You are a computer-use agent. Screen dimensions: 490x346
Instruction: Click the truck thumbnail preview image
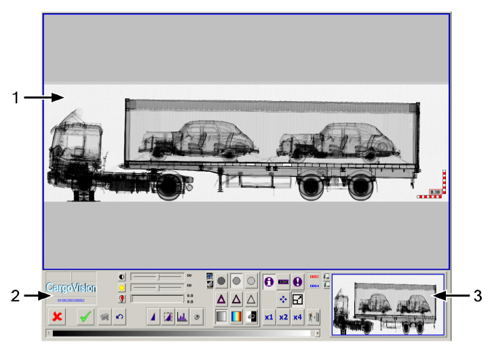[387, 305]
